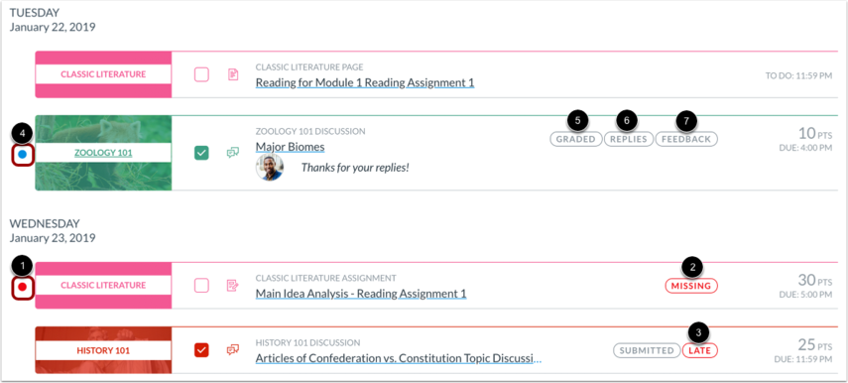Click the blue new-activity dot by Zoology 101
The image size is (848, 383).
[22, 155]
